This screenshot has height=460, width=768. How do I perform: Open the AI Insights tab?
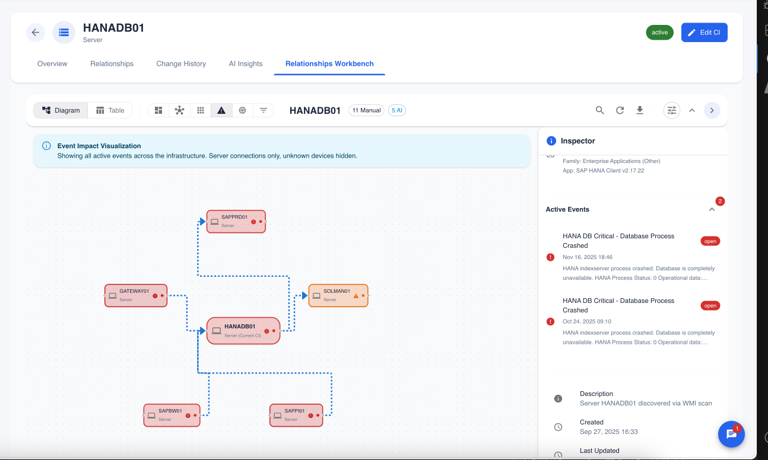[246, 63]
